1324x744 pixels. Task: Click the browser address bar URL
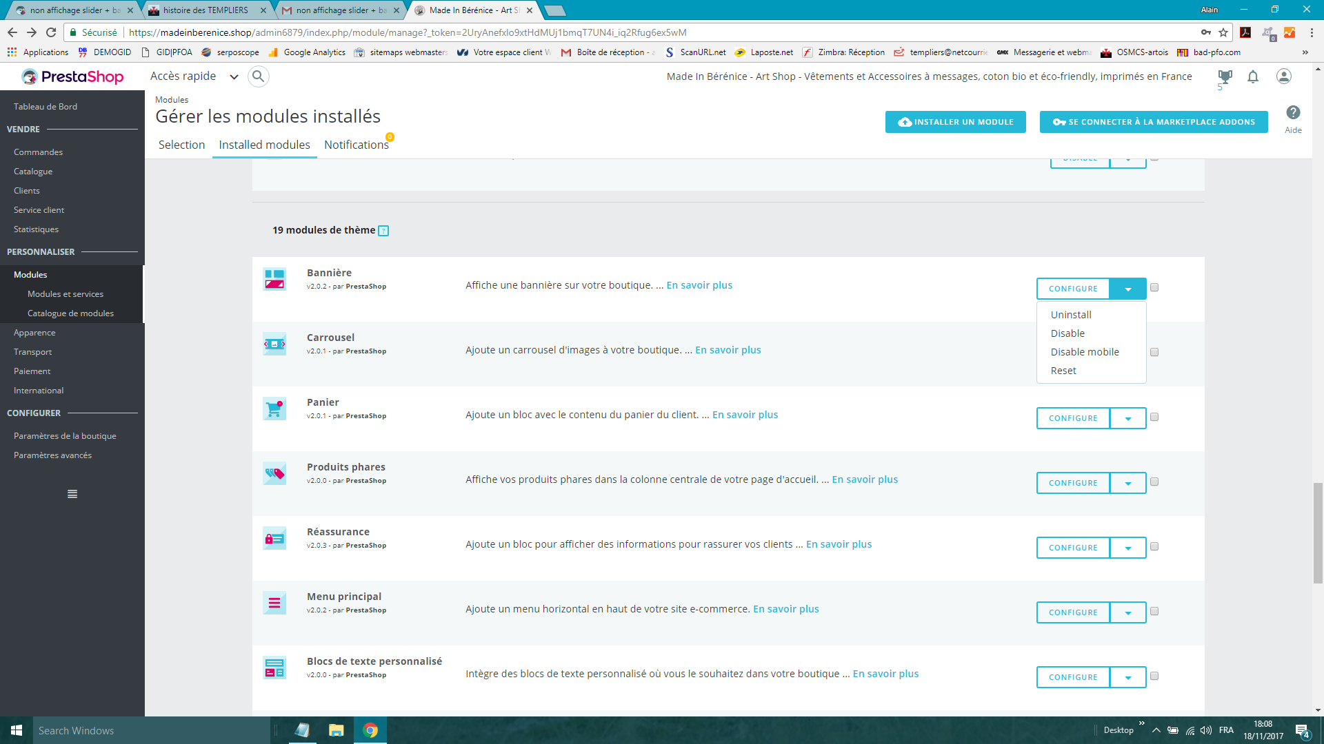click(408, 32)
